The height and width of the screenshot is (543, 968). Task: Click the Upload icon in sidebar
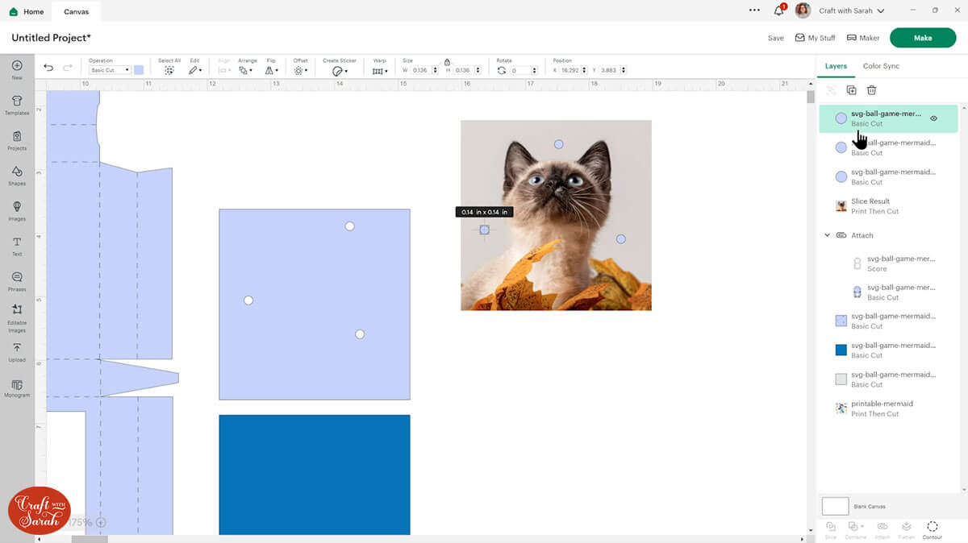click(x=17, y=351)
